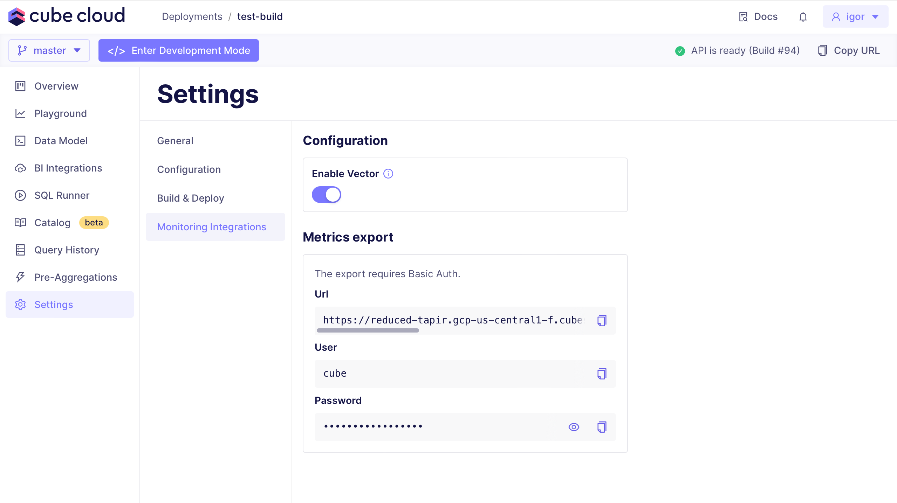Copy the Password field value
Screen dimensions: 897x503
click(x=602, y=427)
